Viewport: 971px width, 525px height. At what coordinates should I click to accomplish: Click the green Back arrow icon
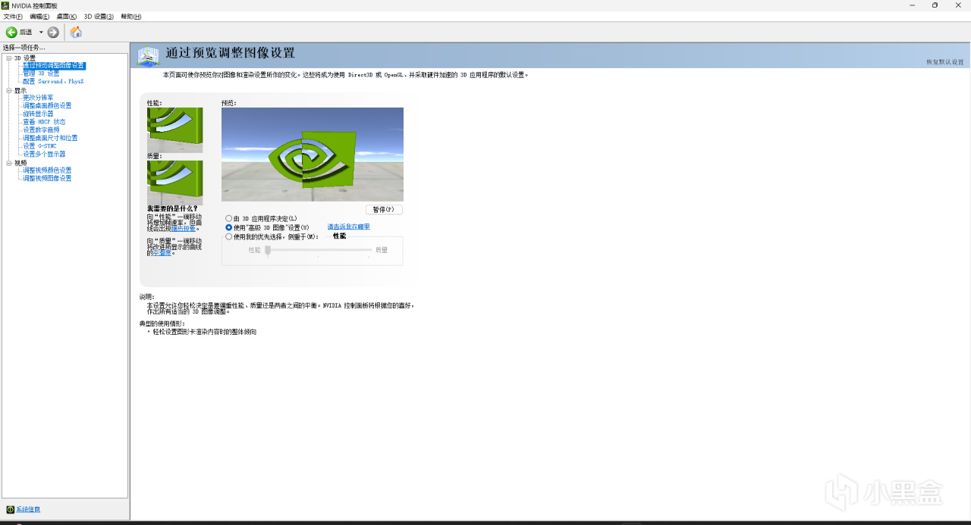[11, 32]
